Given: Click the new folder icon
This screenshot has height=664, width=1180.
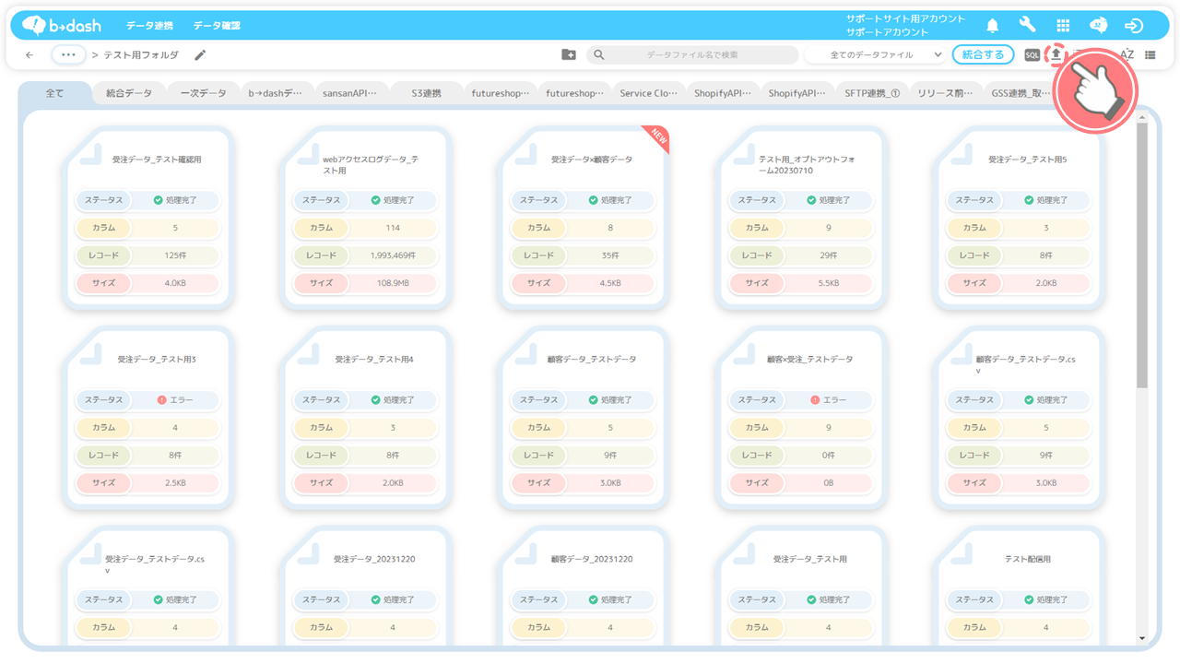Looking at the screenshot, I should pyautogui.click(x=569, y=55).
